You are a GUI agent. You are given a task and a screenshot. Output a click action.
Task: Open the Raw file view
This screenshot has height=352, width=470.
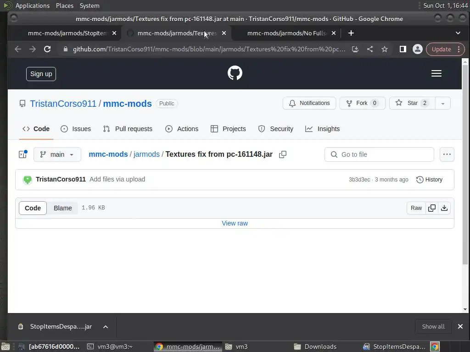416,208
